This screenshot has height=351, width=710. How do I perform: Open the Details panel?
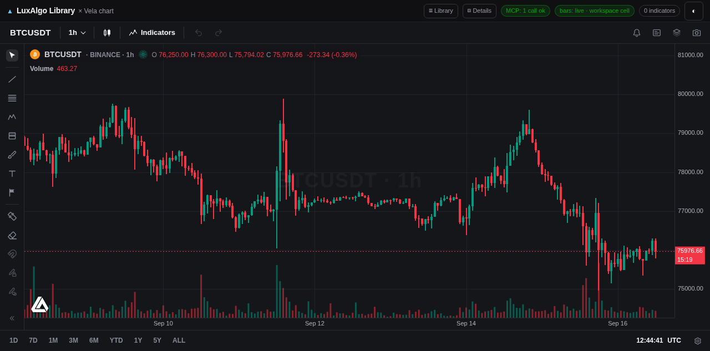click(479, 11)
